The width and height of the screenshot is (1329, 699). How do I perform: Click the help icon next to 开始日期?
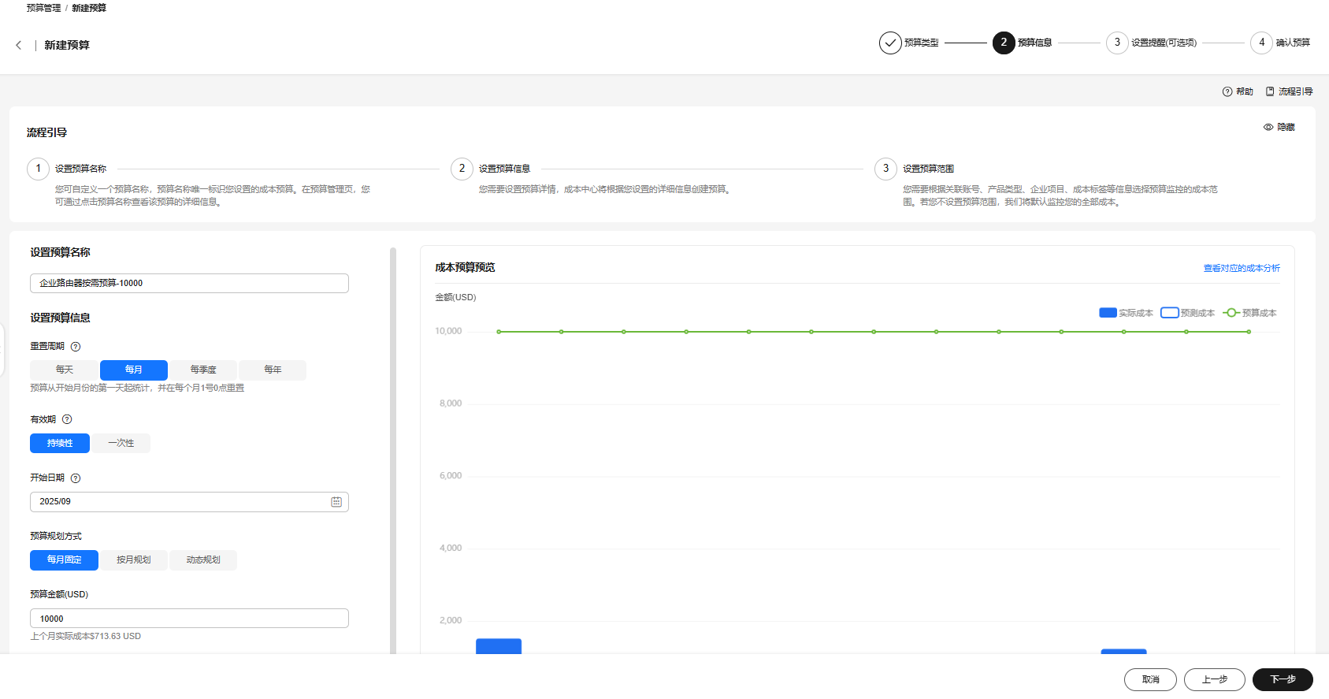pyautogui.click(x=76, y=478)
